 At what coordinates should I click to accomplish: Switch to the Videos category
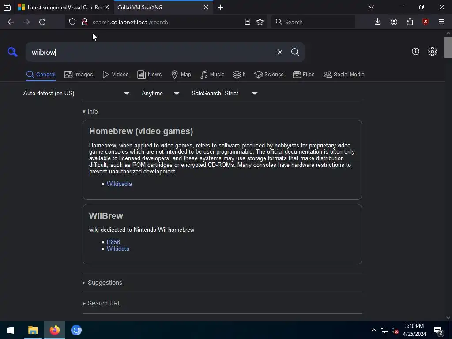pyautogui.click(x=115, y=75)
